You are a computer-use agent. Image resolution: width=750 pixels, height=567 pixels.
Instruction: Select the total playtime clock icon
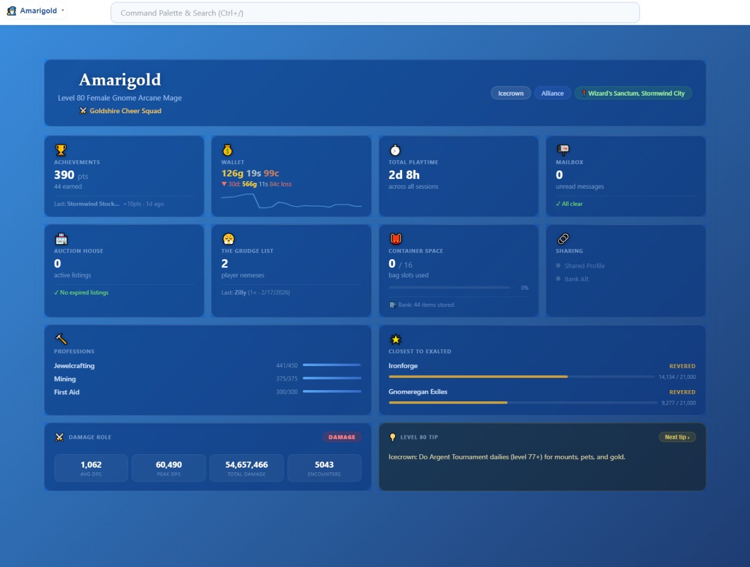pyautogui.click(x=395, y=150)
